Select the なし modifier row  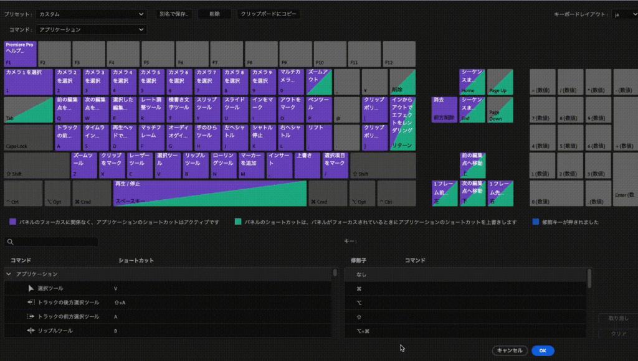coord(465,274)
